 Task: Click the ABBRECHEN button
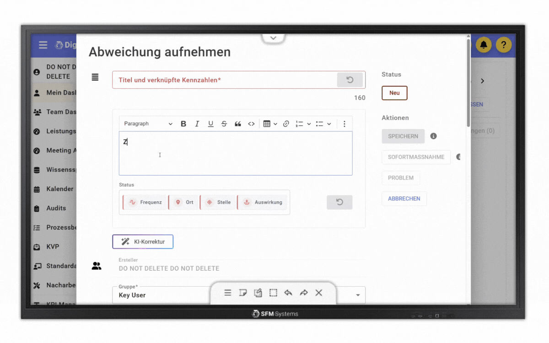[404, 199]
